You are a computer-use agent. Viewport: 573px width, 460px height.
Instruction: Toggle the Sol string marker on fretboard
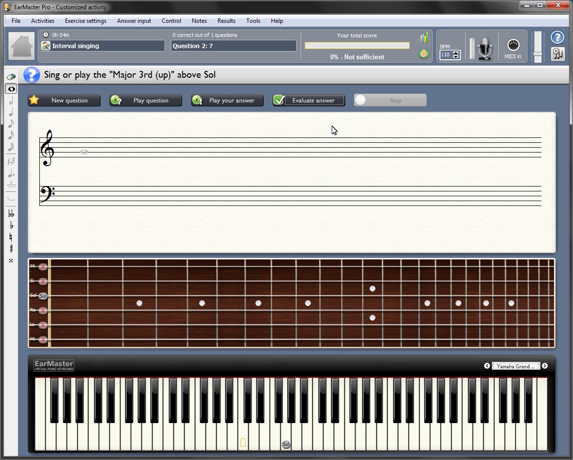(43, 296)
